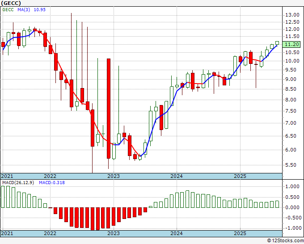This screenshot has height=244, width=304.
Task: Click 2024 on the MACD timeline
Action: [x=177, y=233]
